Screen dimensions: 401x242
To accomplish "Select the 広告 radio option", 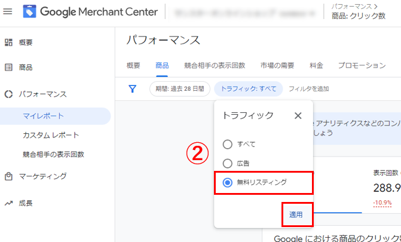I will point(227,164).
